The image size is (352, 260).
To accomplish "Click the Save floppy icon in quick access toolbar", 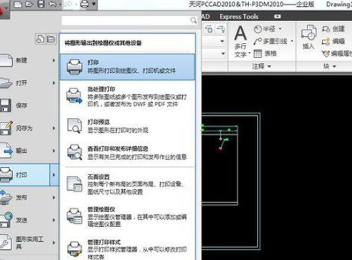I will click(x=40, y=4).
